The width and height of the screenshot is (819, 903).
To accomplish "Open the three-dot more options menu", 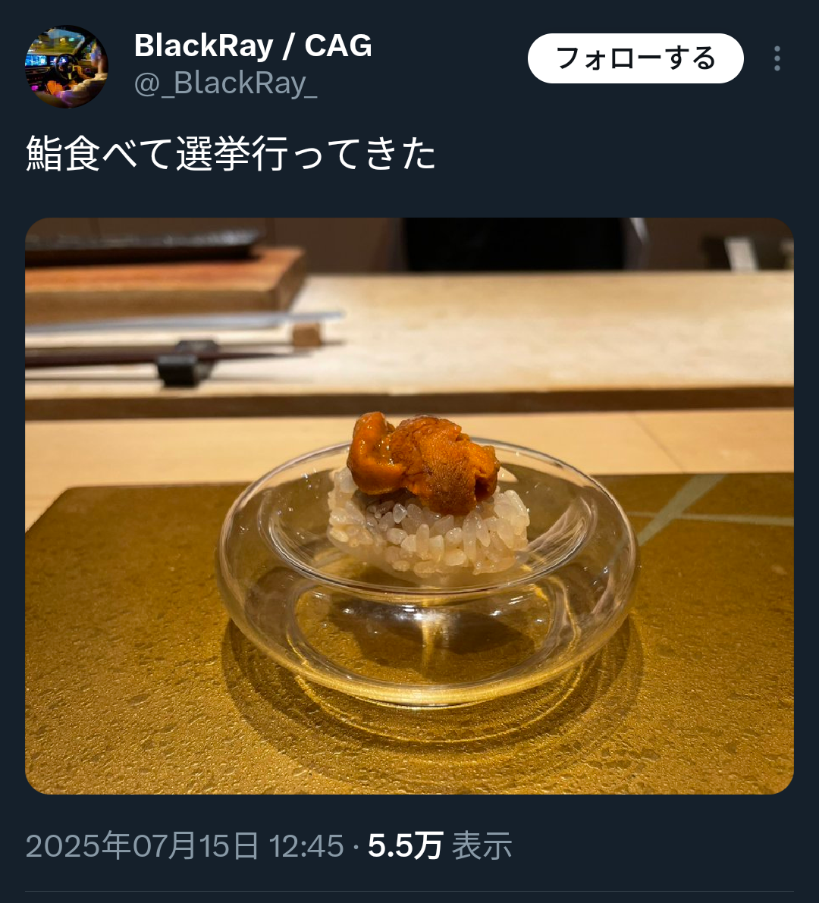I will [x=777, y=58].
